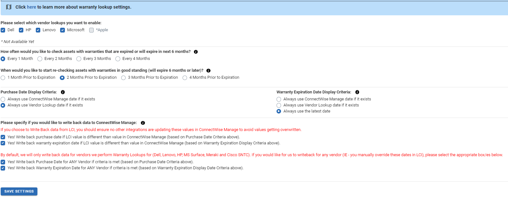Click the '* Not Available Yet' note
Viewport: 508px width, 197px height.
pos(17,42)
